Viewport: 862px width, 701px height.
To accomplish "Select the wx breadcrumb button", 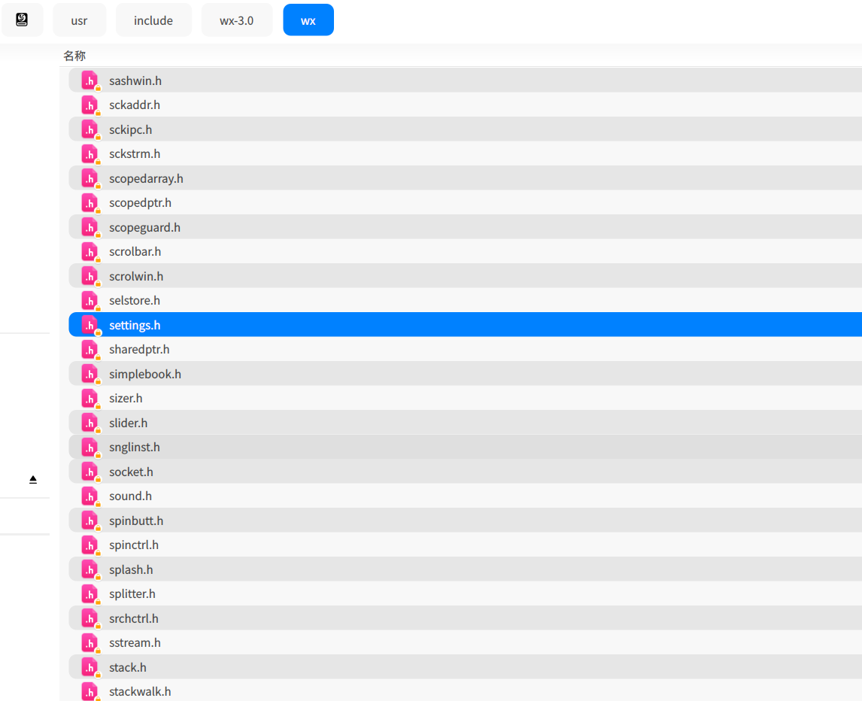I will (308, 20).
